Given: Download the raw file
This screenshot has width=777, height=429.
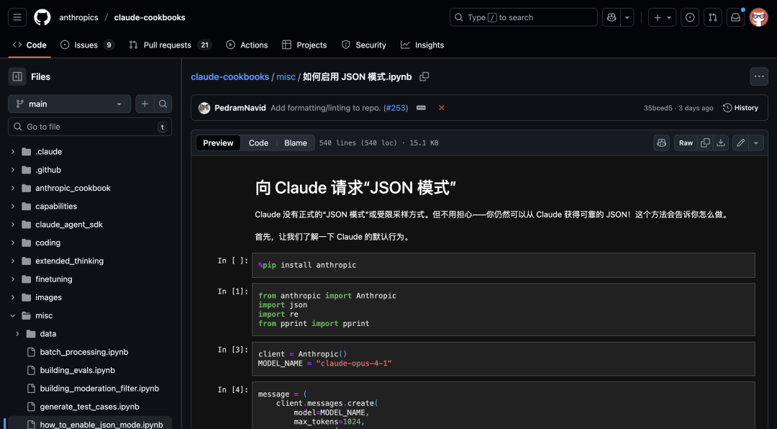Looking at the screenshot, I should [720, 143].
